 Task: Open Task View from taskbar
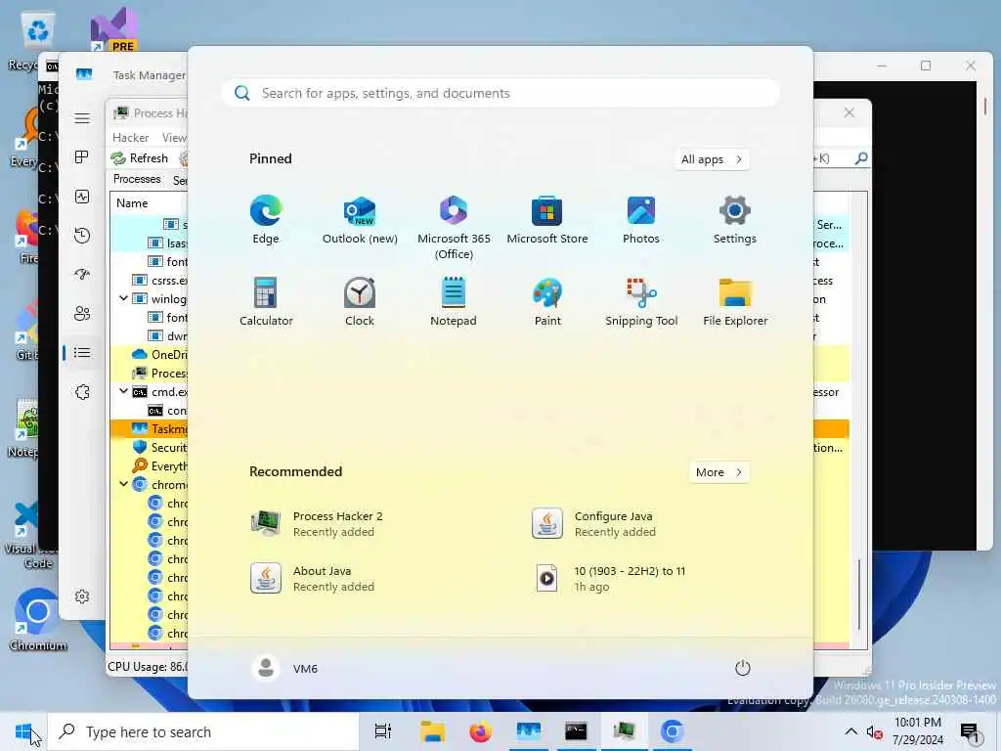tap(383, 731)
